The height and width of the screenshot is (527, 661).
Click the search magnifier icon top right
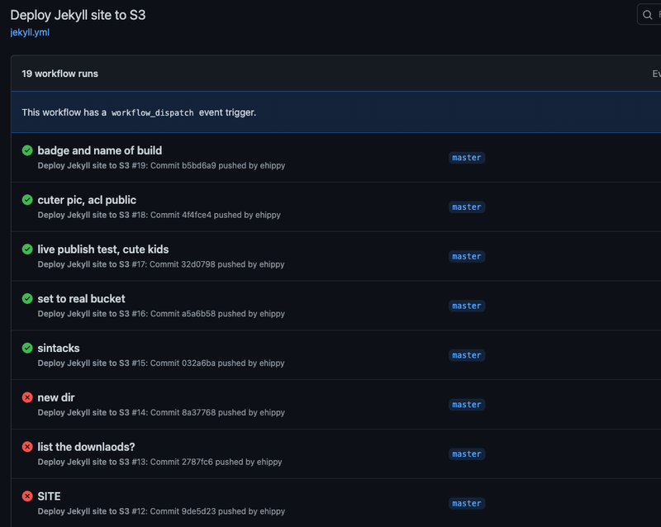tap(647, 14)
